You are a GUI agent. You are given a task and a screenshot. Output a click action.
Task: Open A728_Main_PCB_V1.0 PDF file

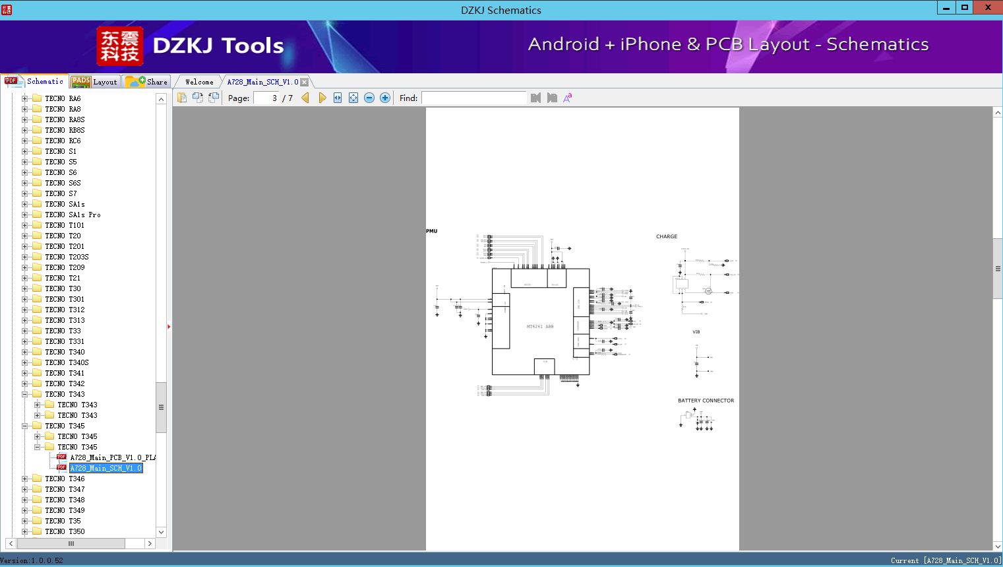tap(113, 457)
